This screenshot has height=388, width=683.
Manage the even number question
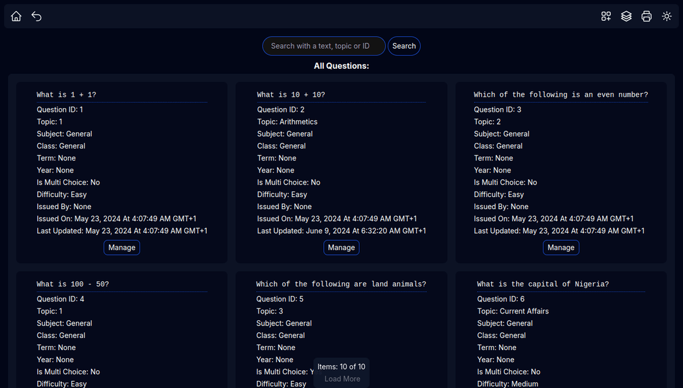(x=561, y=248)
